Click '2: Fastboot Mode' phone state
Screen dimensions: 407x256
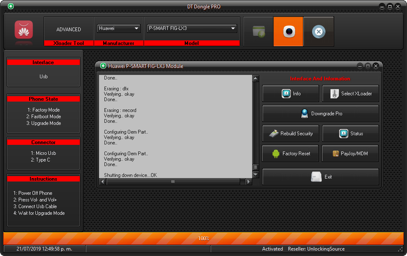(44, 117)
